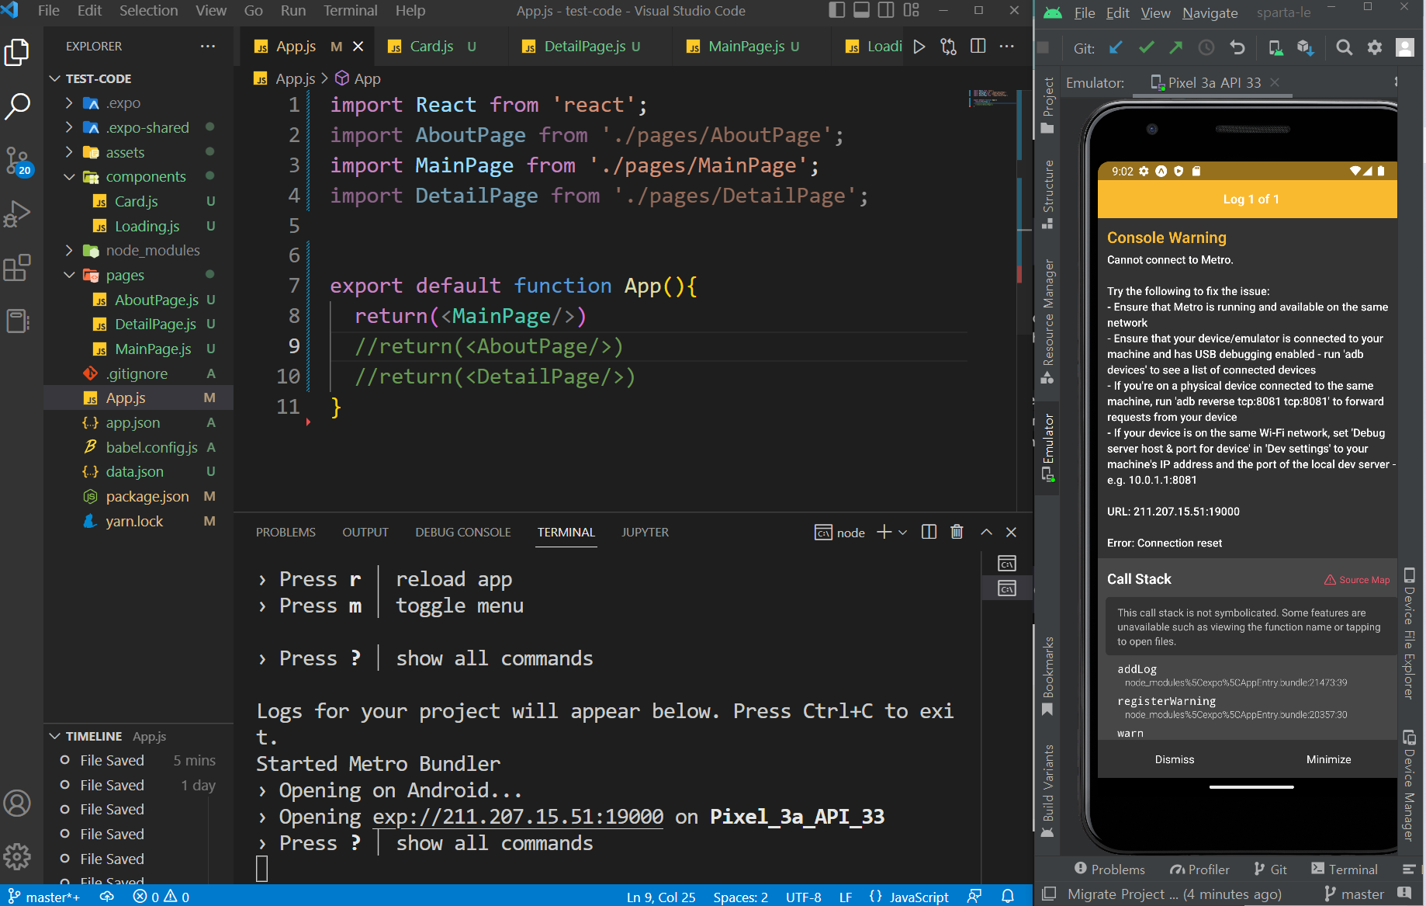Open MainPage.js in the Explorer tree
This screenshot has height=906, width=1426.
click(x=153, y=349)
